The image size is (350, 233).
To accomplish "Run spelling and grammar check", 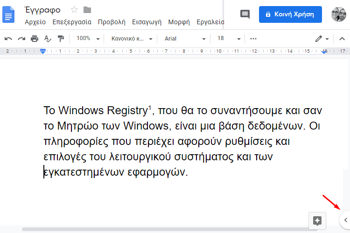I will point(48,39).
